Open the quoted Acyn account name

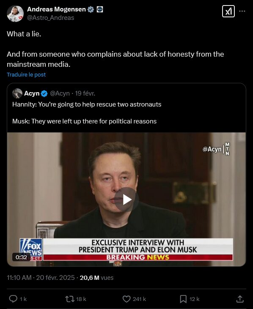click(x=32, y=93)
